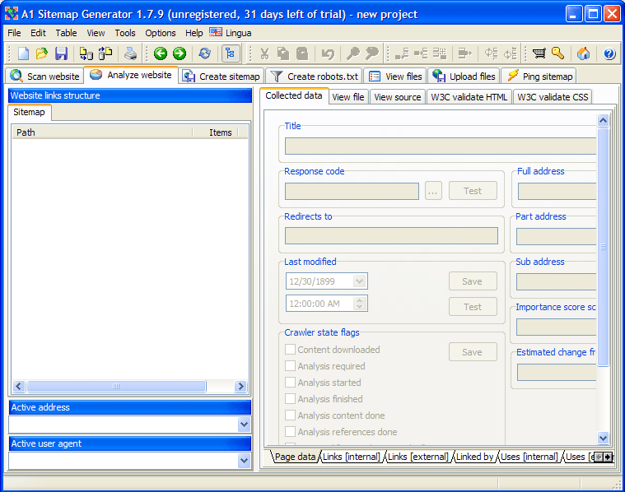
Task: Open the View source tab
Action: [398, 97]
